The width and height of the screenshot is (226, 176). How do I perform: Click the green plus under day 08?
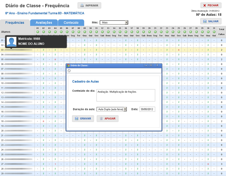pyautogui.click(x=79, y=32)
